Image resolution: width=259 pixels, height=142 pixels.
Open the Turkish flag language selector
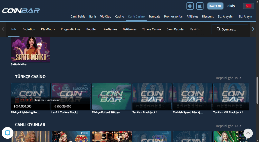pyautogui.click(x=248, y=6)
